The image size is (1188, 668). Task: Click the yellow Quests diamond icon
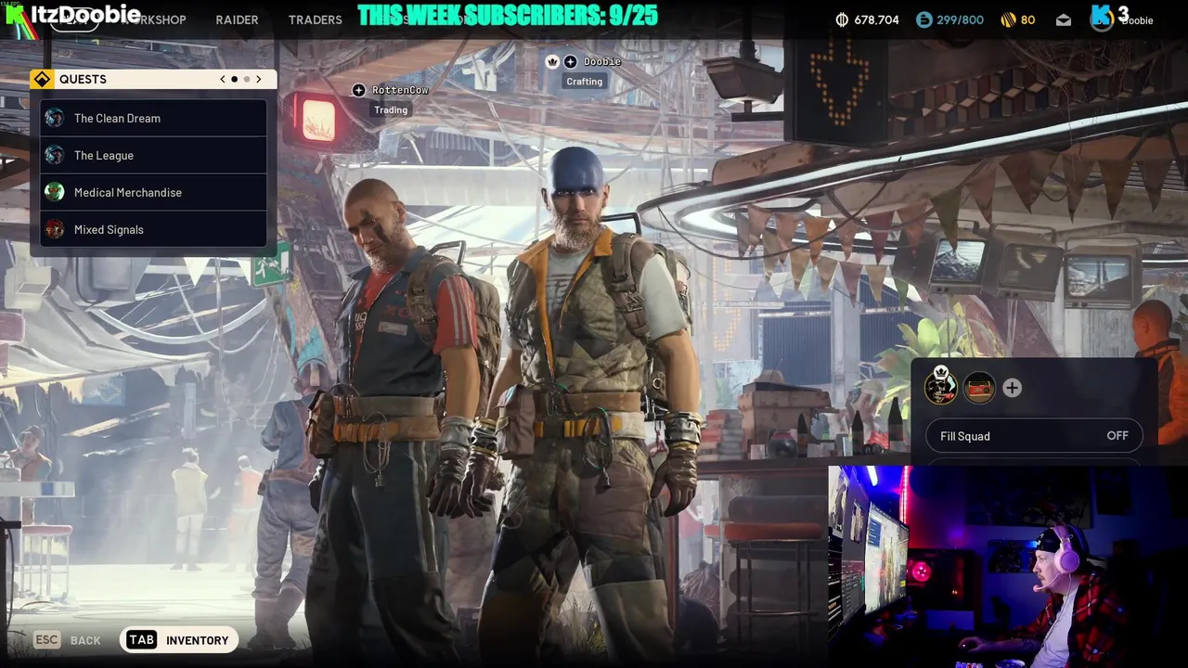(x=42, y=79)
